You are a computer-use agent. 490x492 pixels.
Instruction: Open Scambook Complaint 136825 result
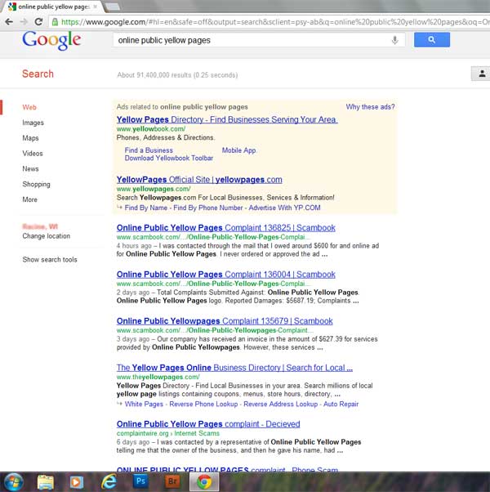pos(225,228)
